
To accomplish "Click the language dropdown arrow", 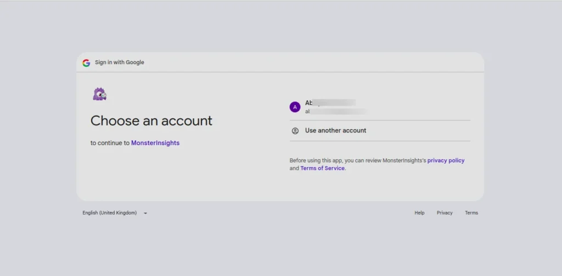I will (x=145, y=213).
